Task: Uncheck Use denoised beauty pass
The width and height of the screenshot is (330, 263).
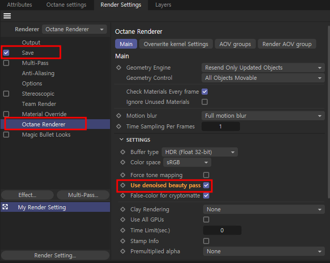Action: click(206, 185)
